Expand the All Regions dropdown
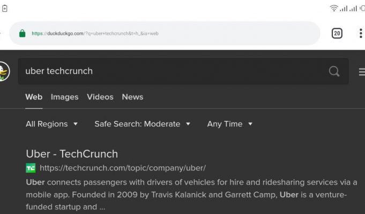 coord(51,124)
